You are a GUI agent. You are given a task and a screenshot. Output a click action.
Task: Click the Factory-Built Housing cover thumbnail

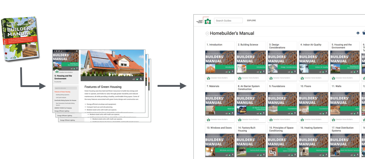[x=251, y=145]
